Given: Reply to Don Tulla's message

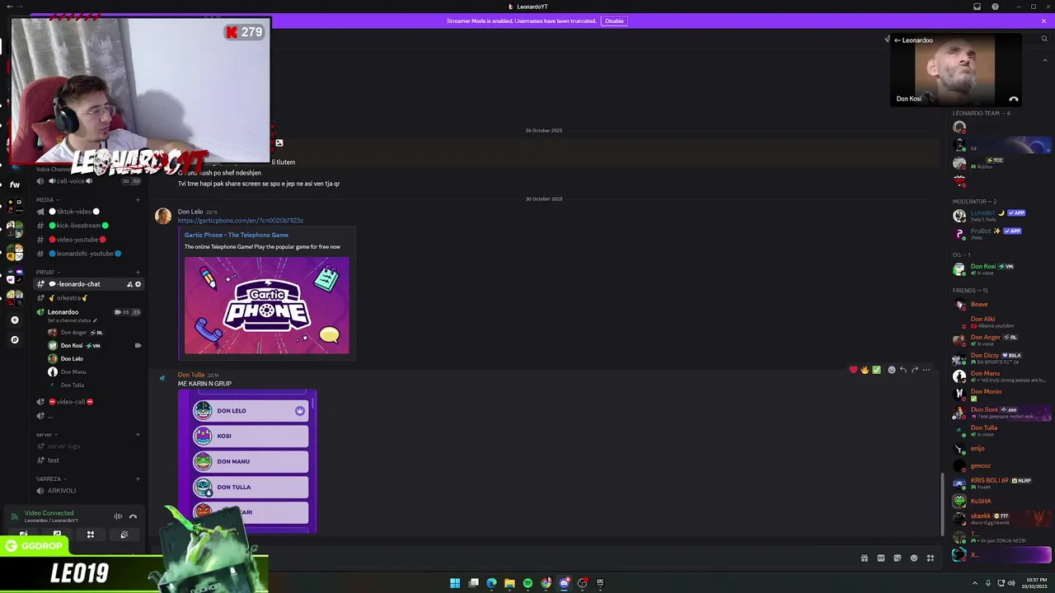Looking at the screenshot, I should pos(903,370).
